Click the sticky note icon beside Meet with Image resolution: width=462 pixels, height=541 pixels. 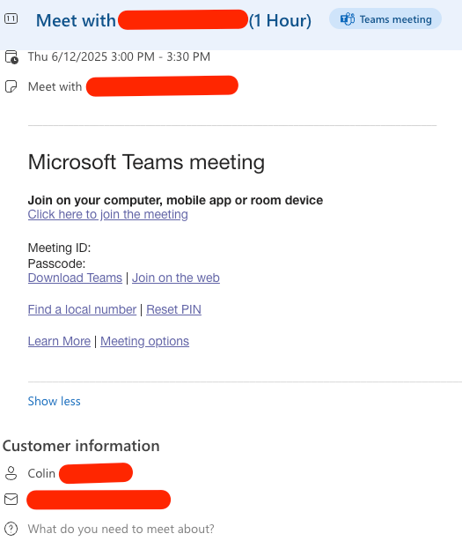coord(11,86)
